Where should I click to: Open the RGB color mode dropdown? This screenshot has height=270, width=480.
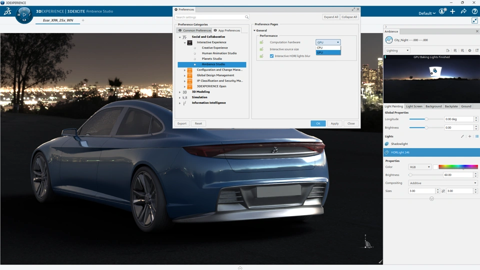(419, 167)
